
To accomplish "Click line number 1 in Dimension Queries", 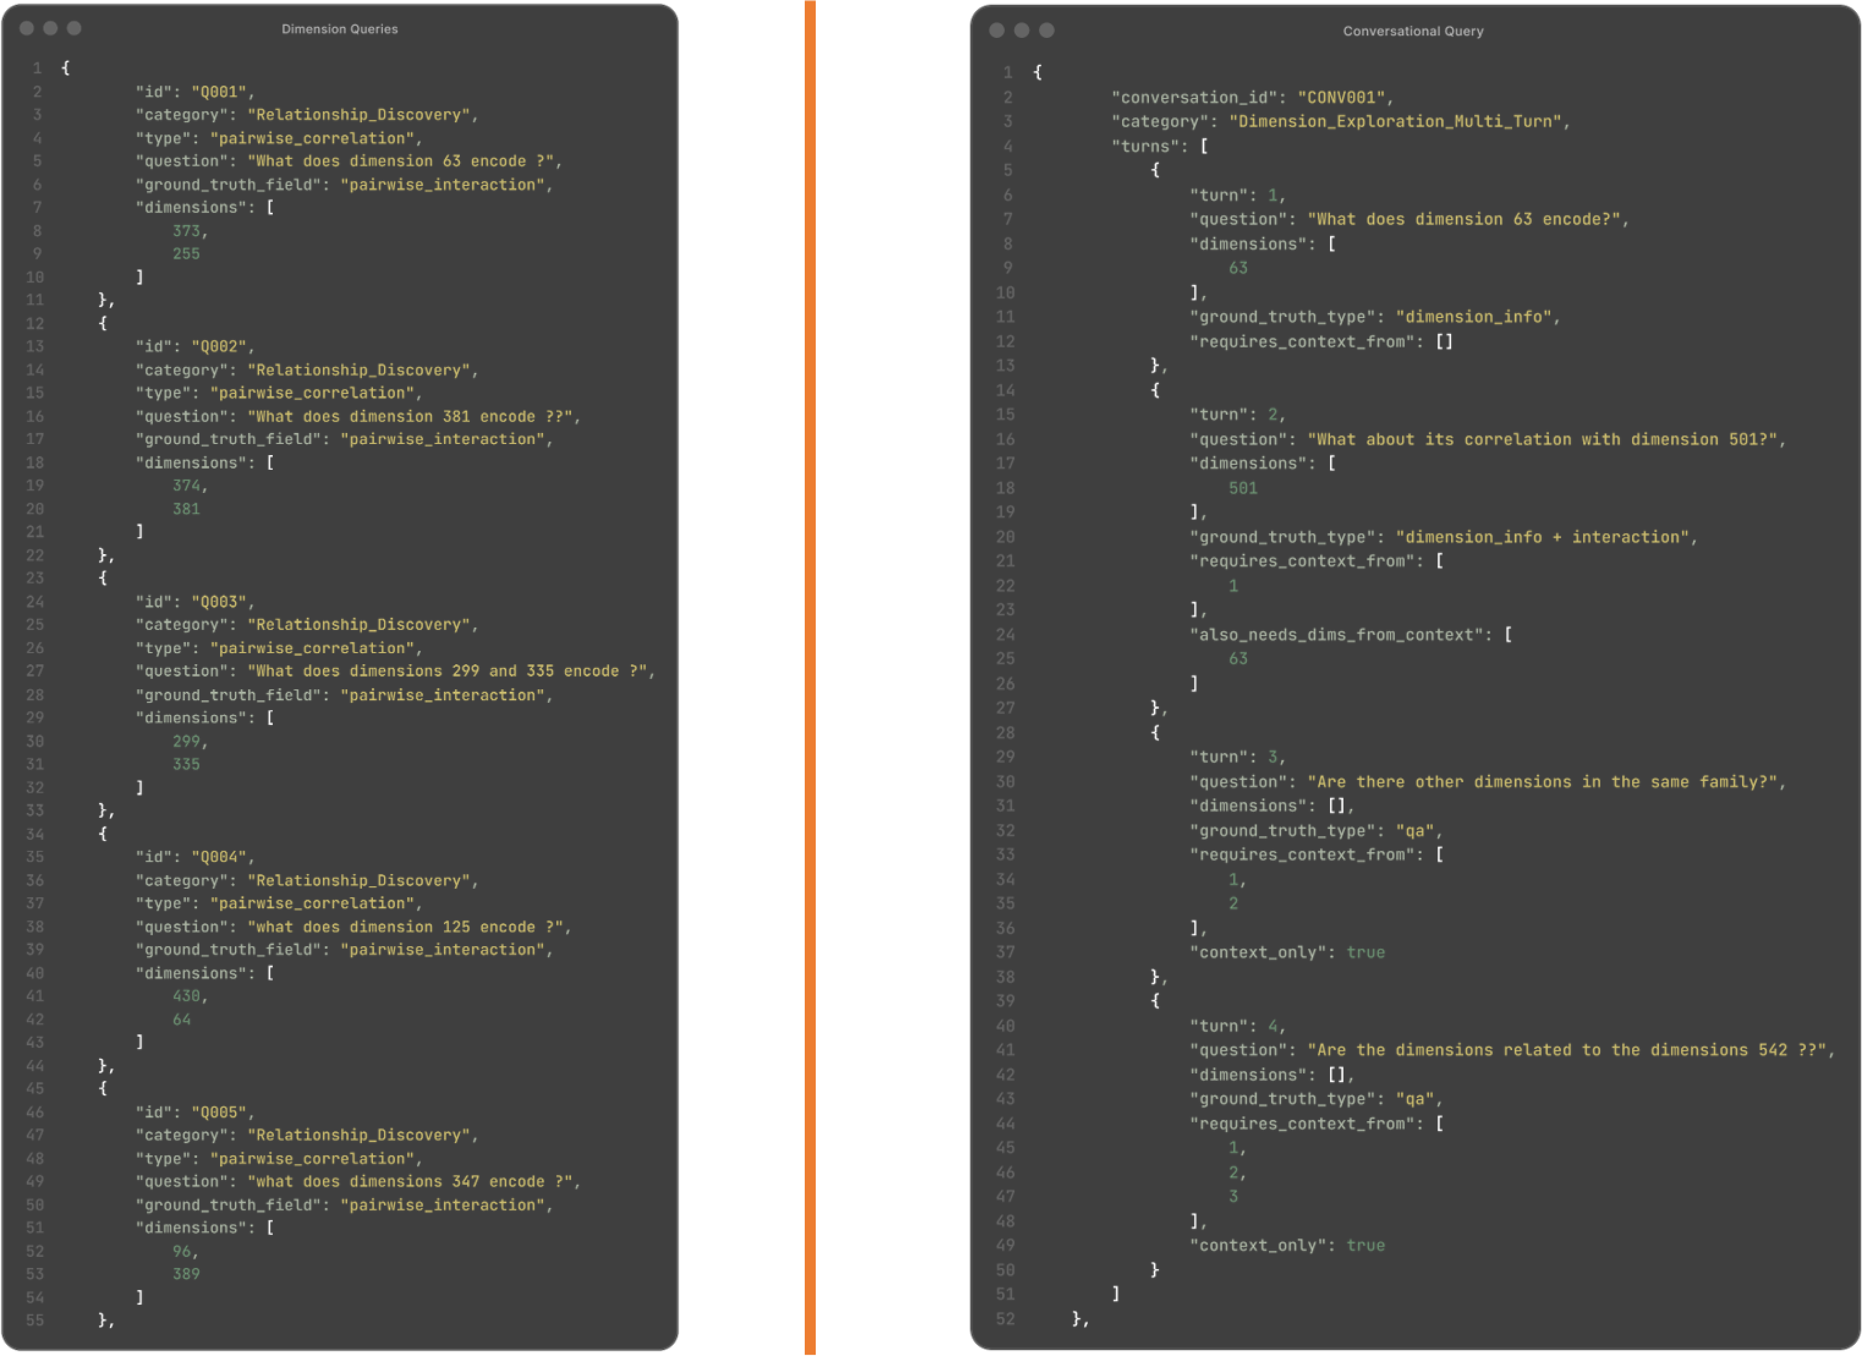I will click(37, 68).
